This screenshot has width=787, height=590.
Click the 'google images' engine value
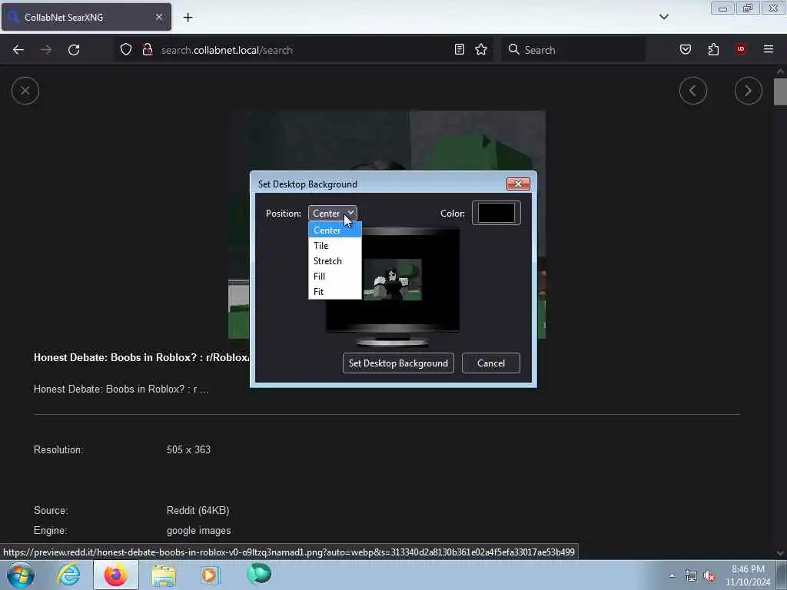pos(199,531)
